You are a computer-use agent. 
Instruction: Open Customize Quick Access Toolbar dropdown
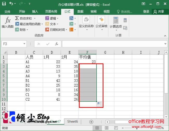(x=30, y=4)
